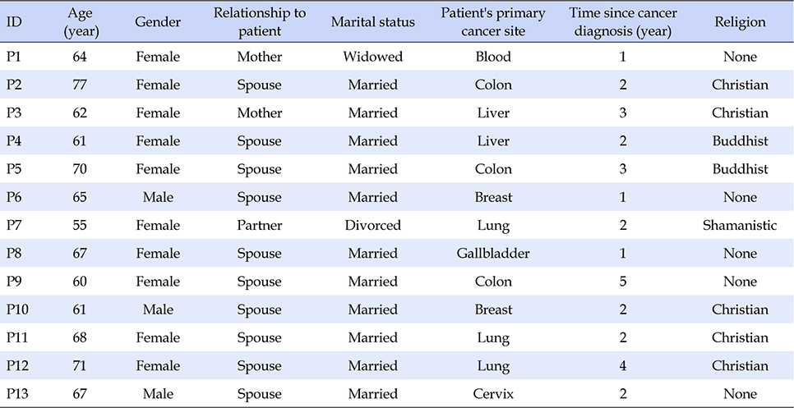
Task: Click Time since cancer diagnosis header
Action: click(622, 22)
